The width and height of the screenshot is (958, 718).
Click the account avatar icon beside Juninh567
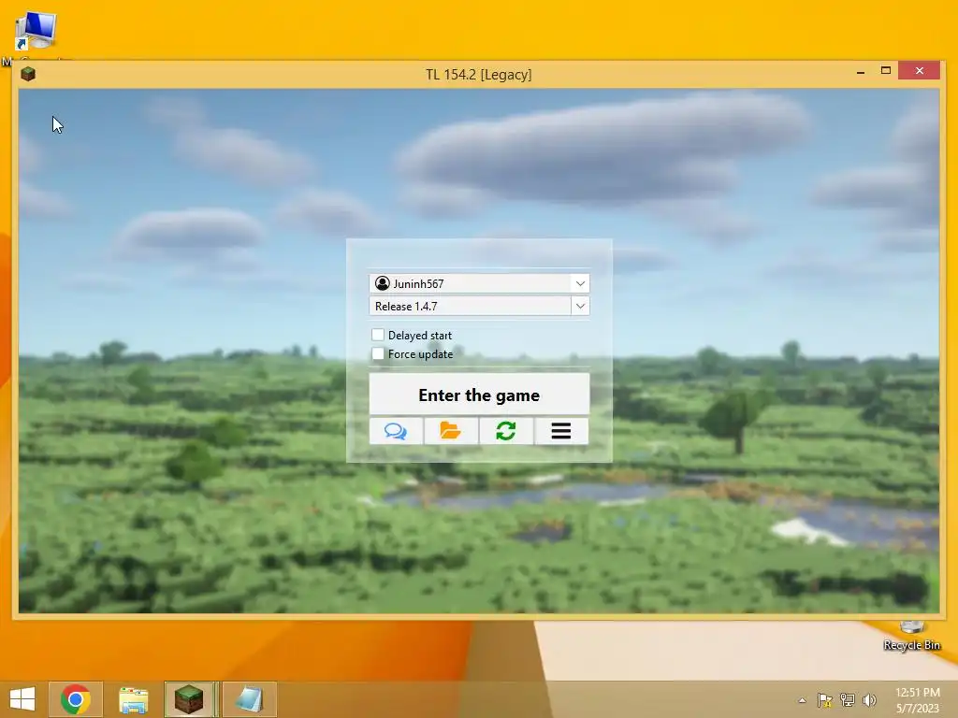(x=383, y=283)
